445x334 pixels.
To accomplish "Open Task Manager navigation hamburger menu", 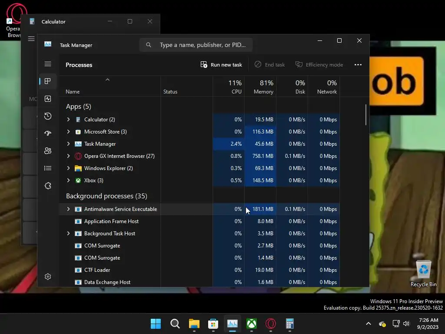I will click(x=48, y=64).
